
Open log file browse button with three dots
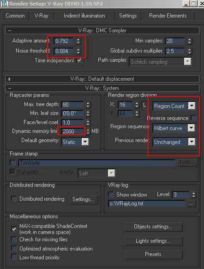pyautogui.click(x=191, y=204)
